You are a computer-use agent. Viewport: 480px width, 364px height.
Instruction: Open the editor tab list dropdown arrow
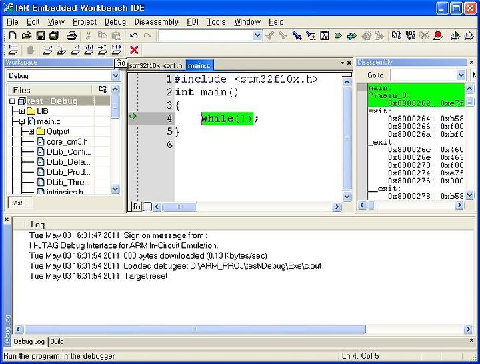click(x=342, y=63)
